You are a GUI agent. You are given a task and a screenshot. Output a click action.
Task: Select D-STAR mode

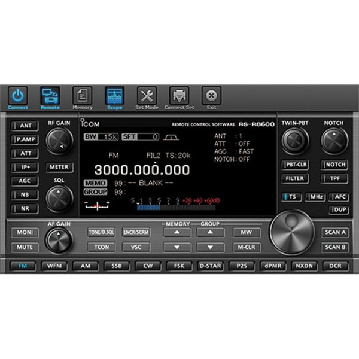point(211,266)
